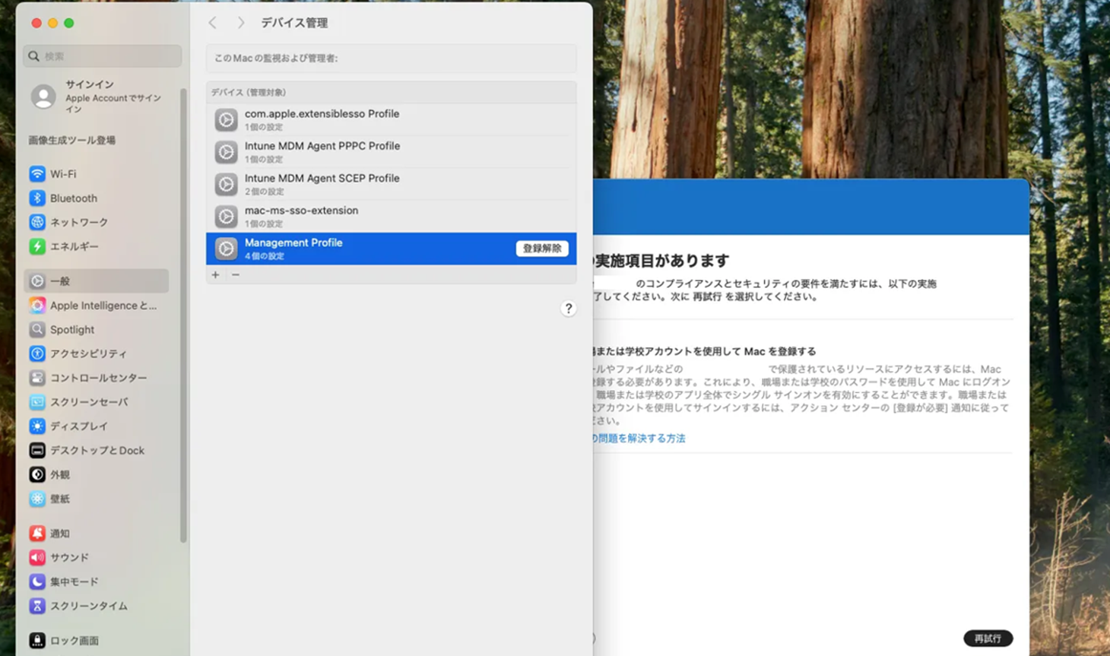Select Intune MDM Agent PPPC Profile row
This screenshot has width=1110, height=656.
391,152
